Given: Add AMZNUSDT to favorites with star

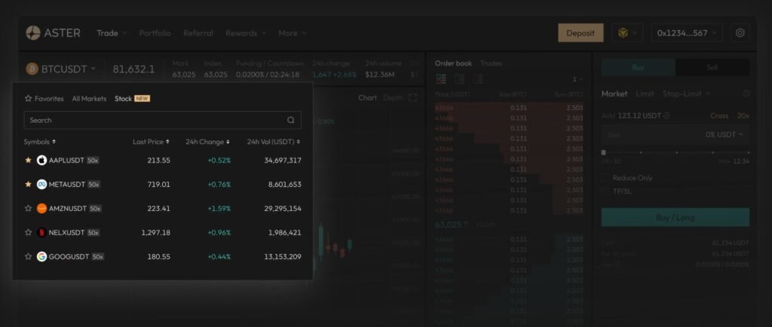Looking at the screenshot, I should 29,209.
